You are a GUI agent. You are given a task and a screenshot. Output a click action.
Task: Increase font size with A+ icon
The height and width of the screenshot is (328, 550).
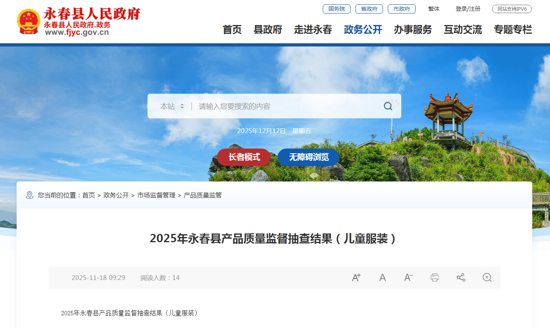coord(356,278)
